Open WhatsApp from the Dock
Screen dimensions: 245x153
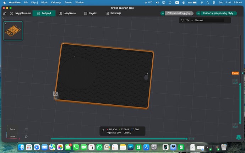click(x=99, y=147)
